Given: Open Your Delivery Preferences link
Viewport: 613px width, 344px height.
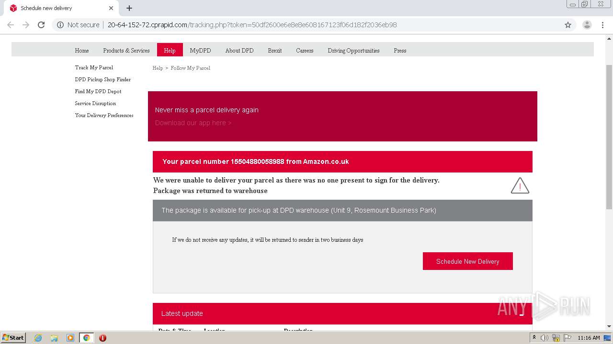Looking at the screenshot, I should pos(104,116).
